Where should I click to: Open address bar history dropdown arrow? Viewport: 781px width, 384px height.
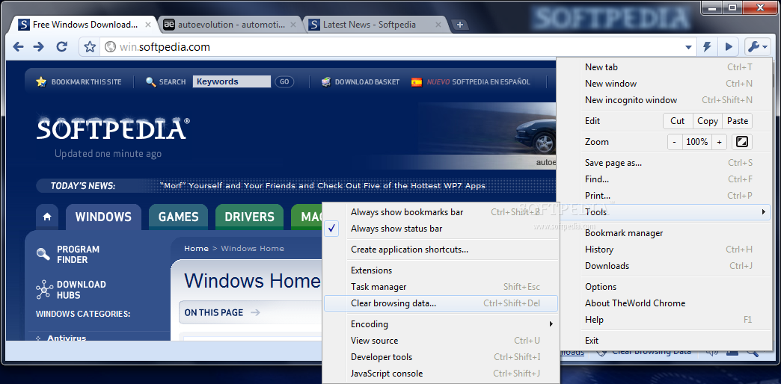click(x=688, y=48)
